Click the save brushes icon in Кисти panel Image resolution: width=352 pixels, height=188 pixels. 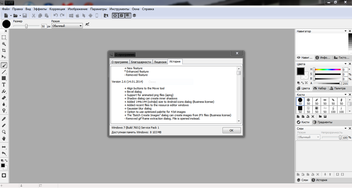(325, 117)
